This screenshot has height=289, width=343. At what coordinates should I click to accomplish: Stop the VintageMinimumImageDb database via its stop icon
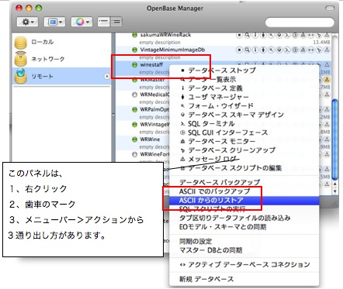[x=239, y=50]
